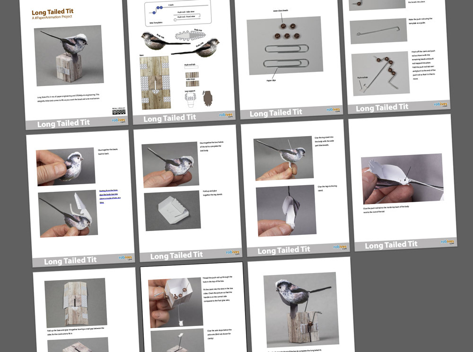This screenshot has width=473, height=352.
Task: Open the photo of crank fitted inside the box
Action: (x=176, y=302)
